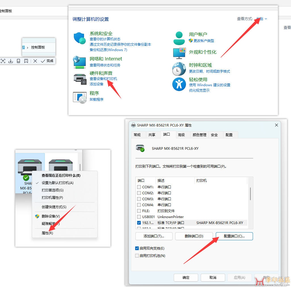Click the text recognition icon in screenshot toolbar

[x=3, y=61]
